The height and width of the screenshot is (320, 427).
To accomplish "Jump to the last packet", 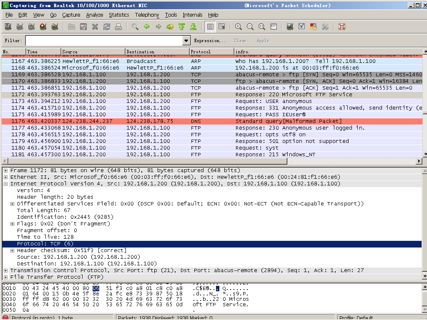I will 193,27.
